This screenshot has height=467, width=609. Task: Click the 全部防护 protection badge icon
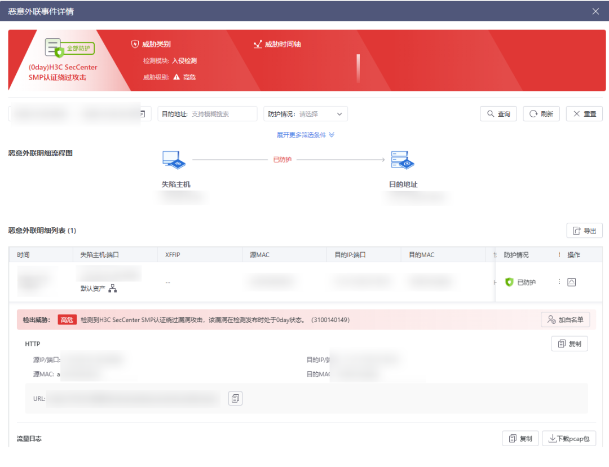point(69,48)
